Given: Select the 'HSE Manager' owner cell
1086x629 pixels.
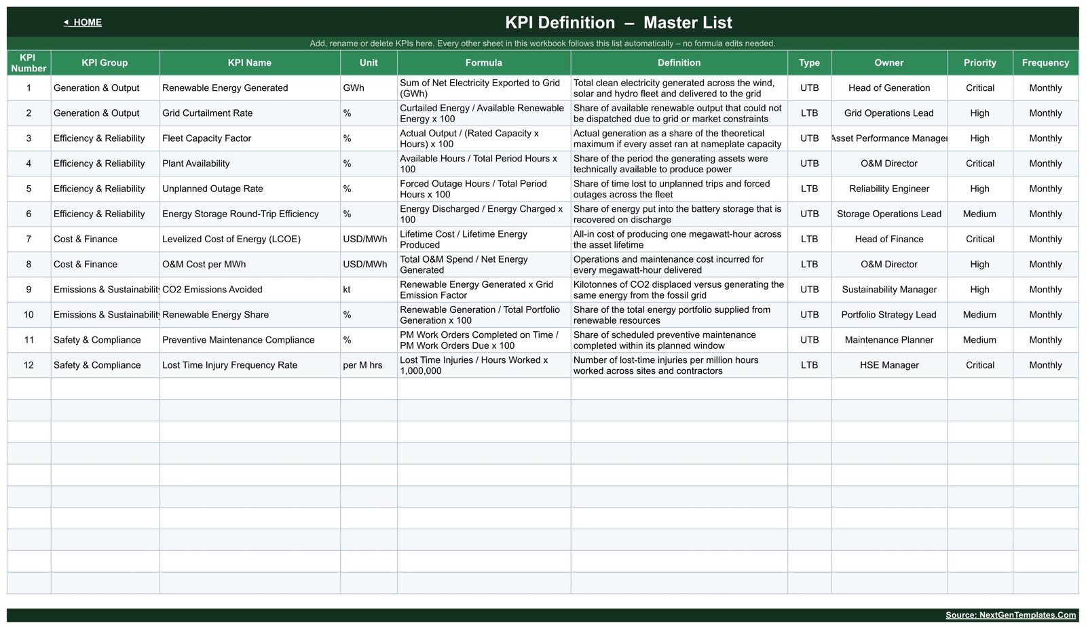Looking at the screenshot, I should point(889,364).
